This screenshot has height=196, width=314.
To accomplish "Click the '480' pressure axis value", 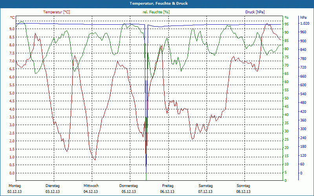I will [303, 103].
